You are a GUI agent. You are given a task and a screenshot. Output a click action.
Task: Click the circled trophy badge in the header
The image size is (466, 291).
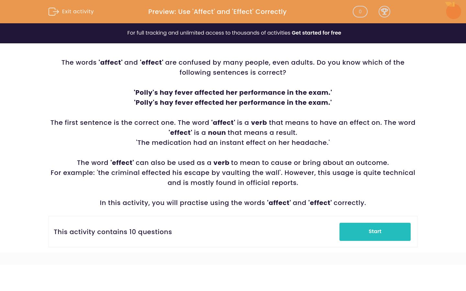pos(384,12)
